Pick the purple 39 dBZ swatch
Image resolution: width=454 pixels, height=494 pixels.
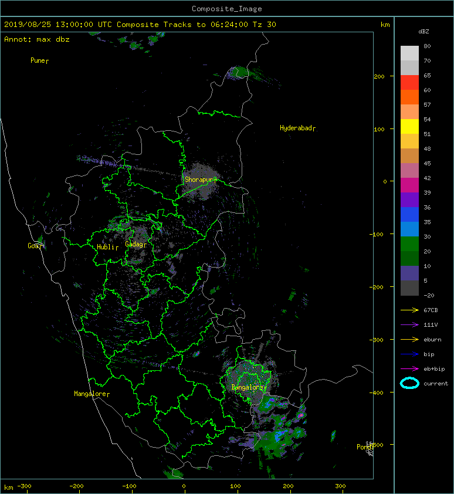[409, 199]
